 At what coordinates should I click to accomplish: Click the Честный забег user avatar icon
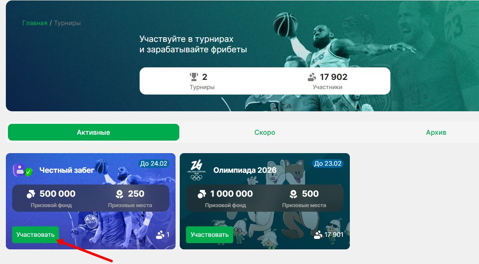23,170
